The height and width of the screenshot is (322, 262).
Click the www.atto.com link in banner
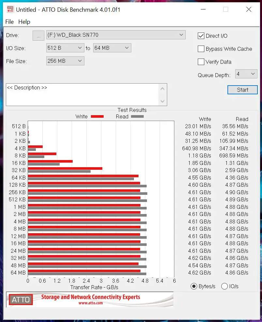click(x=91, y=303)
